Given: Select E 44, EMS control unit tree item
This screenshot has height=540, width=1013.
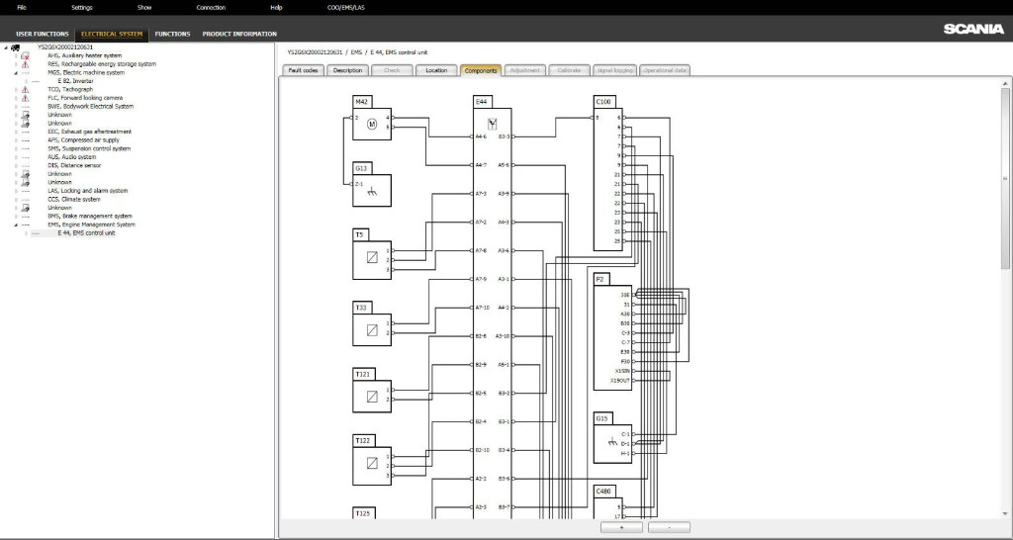Looking at the screenshot, I should (87, 233).
